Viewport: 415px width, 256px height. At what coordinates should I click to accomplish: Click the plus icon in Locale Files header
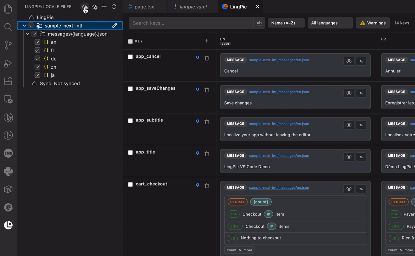(104, 6)
